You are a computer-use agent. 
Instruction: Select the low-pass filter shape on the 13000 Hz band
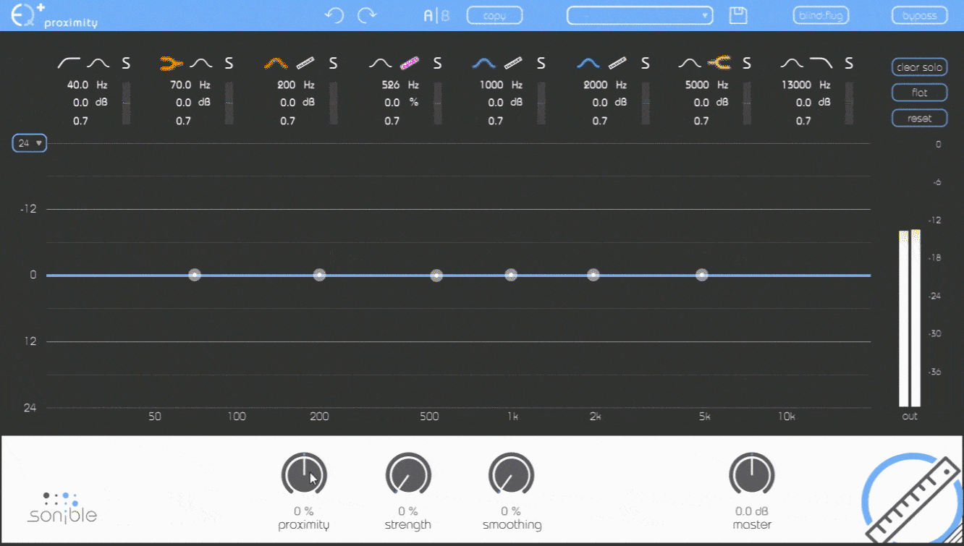pos(821,64)
